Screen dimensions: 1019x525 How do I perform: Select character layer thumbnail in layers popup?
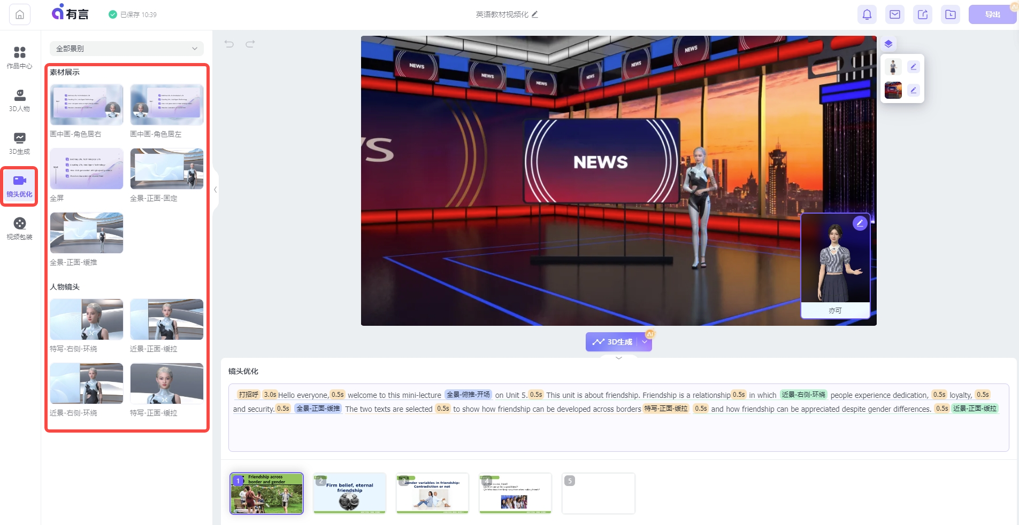(893, 67)
